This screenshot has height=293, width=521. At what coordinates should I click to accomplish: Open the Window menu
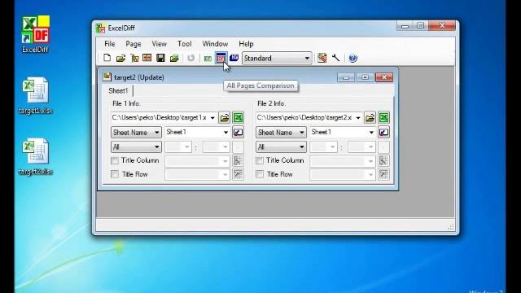coord(215,44)
